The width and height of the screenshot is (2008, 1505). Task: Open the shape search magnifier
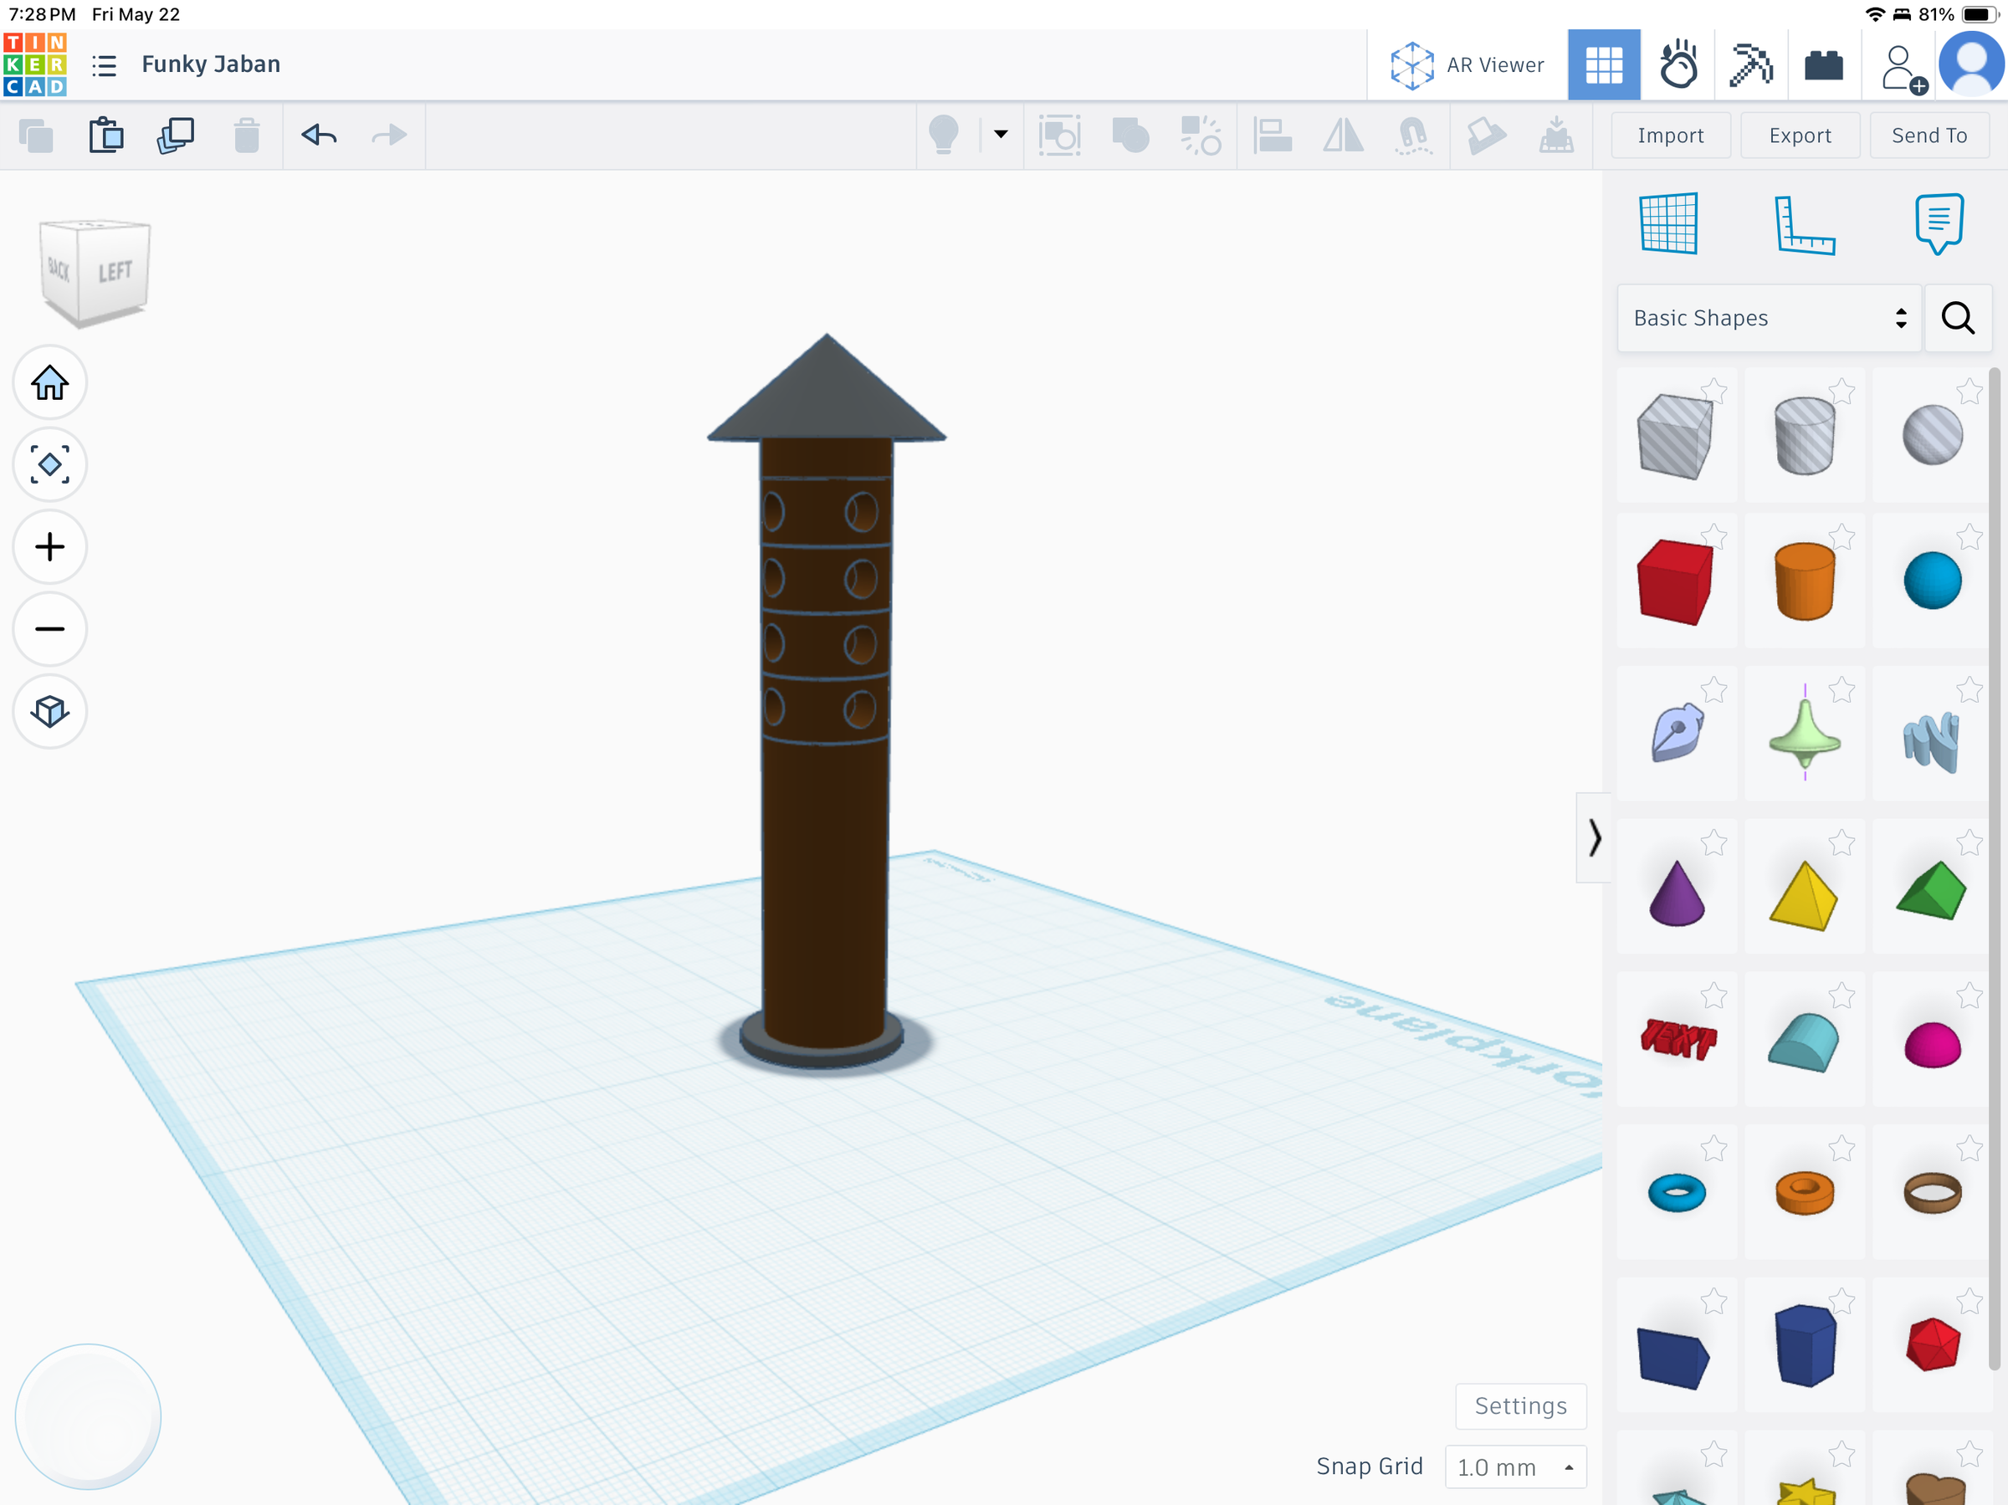tap(1957, 318)
